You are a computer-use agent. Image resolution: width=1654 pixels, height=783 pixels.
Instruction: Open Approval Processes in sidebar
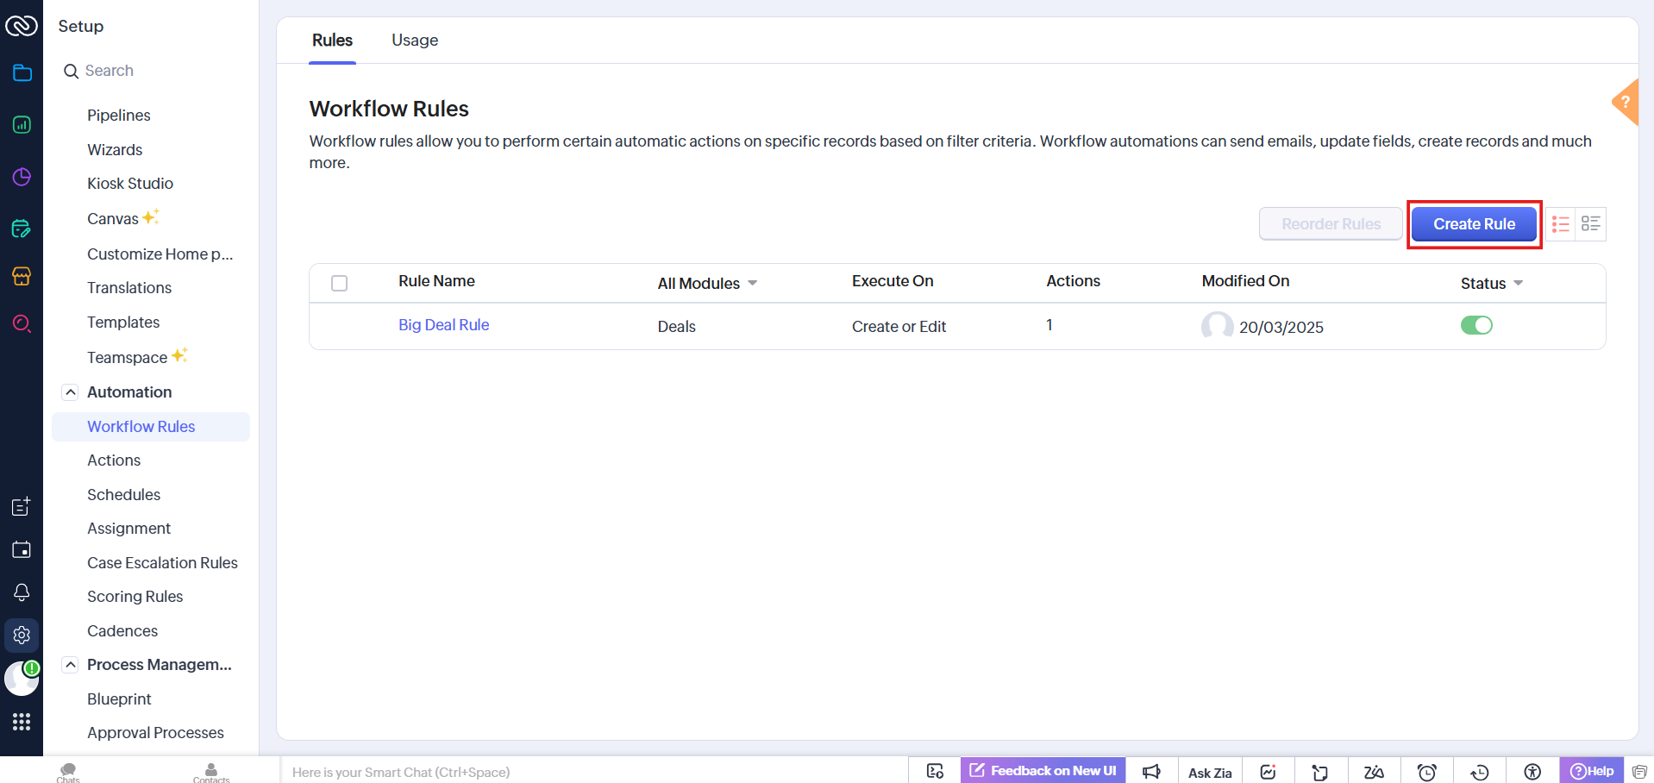[155, 733]
